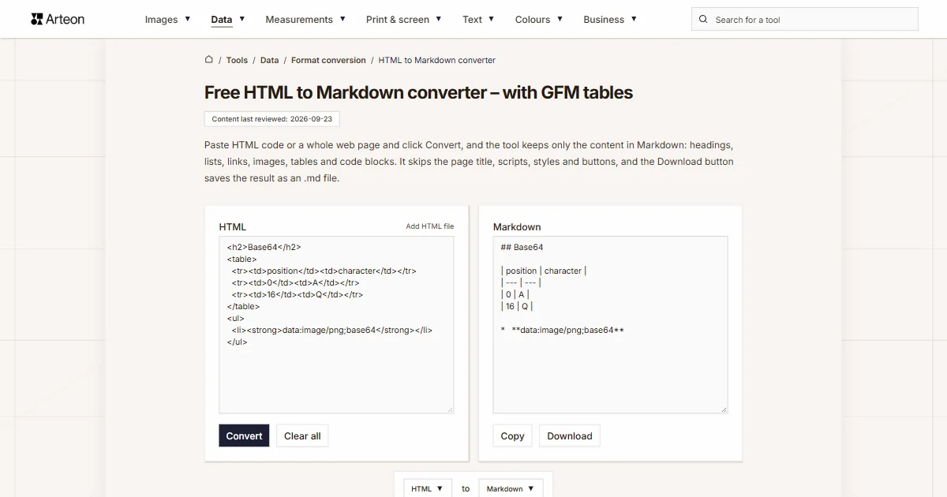This screenshot has width=947, height=497.
Task: Download the Markdown file
Action: tap(570, 435)
